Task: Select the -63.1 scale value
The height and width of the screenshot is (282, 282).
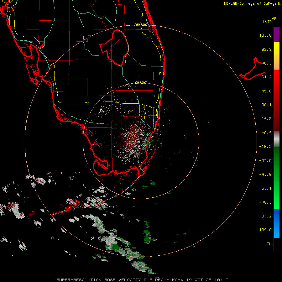Action: click(x=265, y=188)
